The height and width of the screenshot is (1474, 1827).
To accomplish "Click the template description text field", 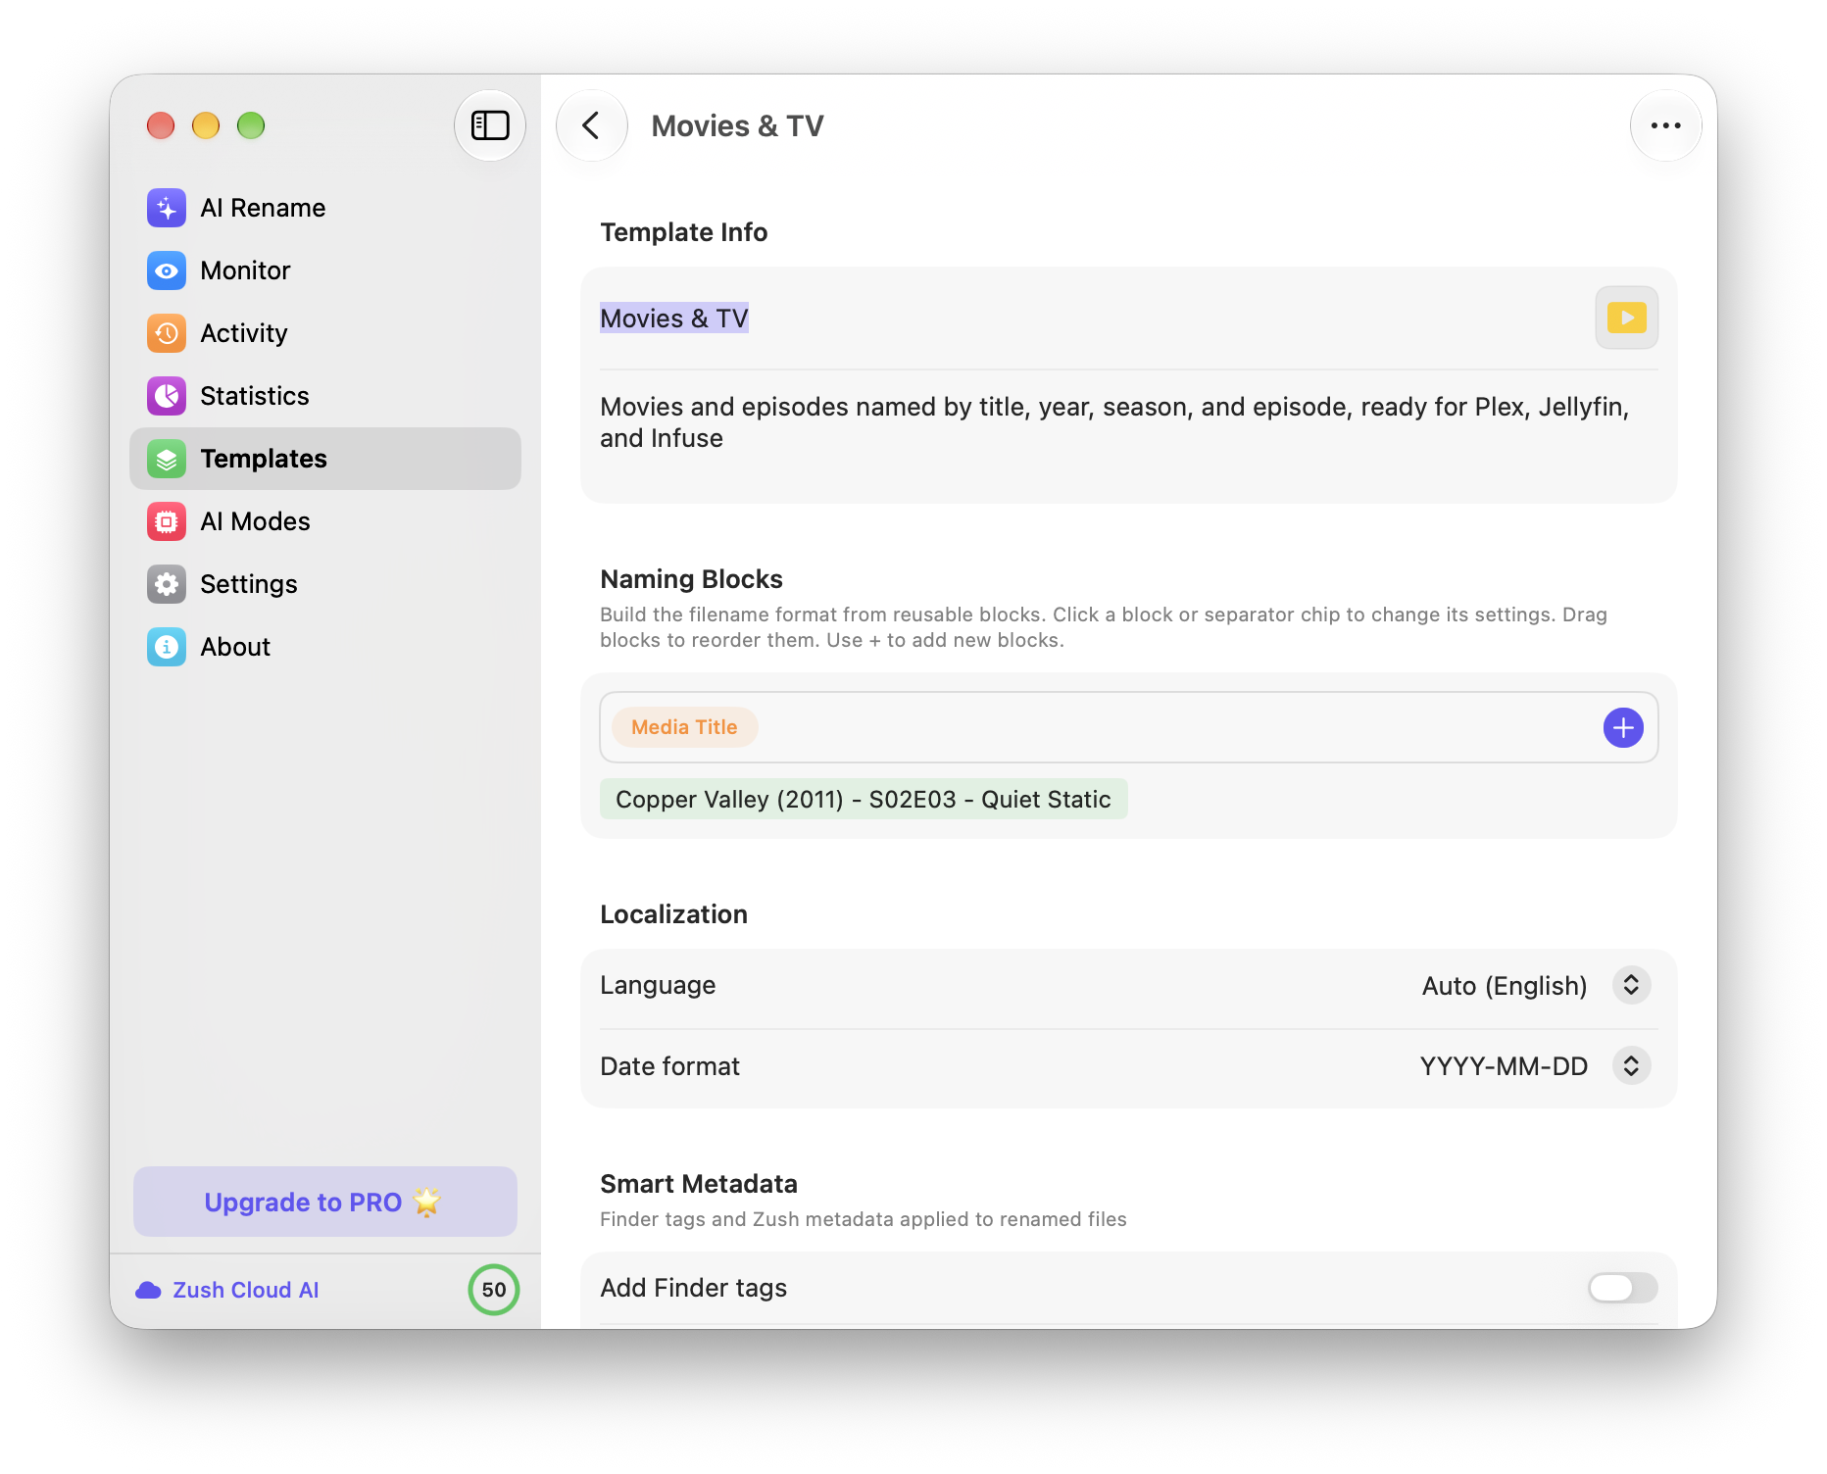I will click(1127, 422).
